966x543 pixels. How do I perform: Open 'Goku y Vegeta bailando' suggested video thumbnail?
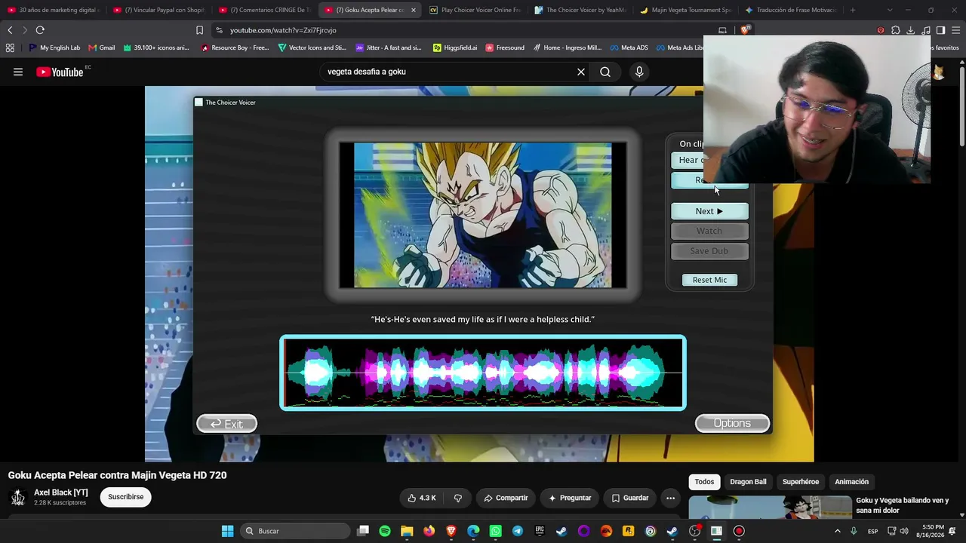point(770,508)
